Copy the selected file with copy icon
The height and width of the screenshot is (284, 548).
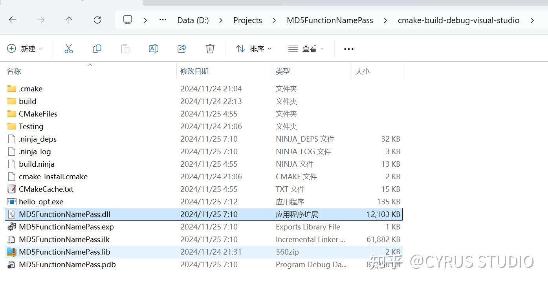pos(97,48)
